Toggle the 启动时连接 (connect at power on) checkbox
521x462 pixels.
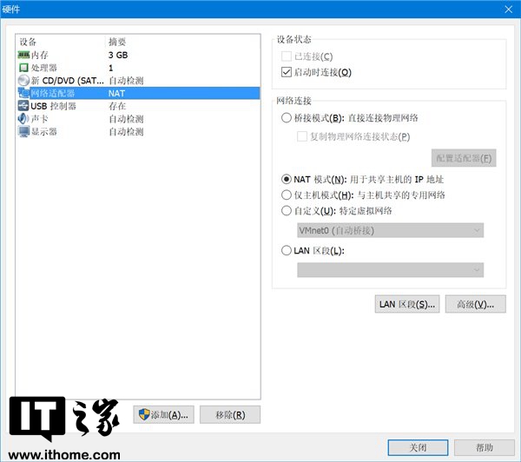[x=287, y=72]
